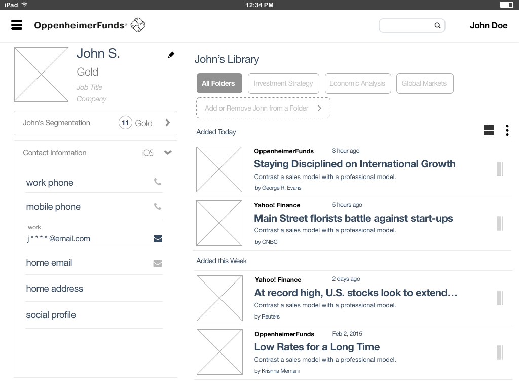This screenshot has width=519, height=389.
Task: Tap thumbnail of Low Rates article
Action: [219, 352]
